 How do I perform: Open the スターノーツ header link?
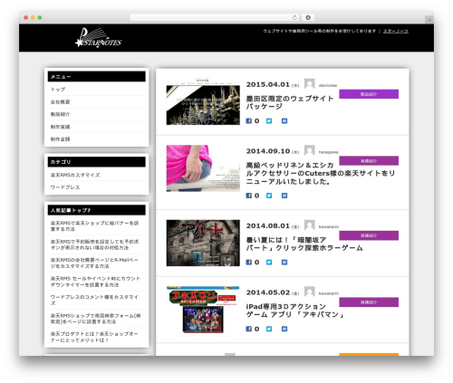pyautogui.click(x=396, y=31)
